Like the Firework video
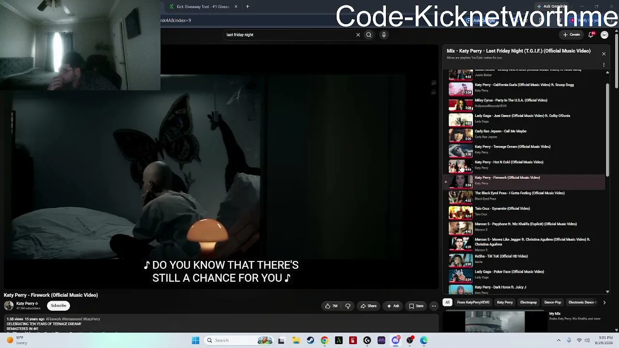 (331, 306)
